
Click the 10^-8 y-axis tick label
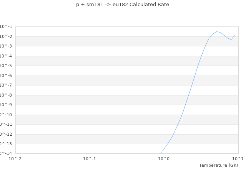click(x=5, y=95)
